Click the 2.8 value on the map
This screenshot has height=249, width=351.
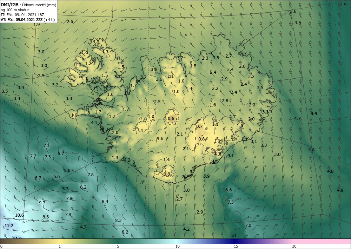click(x=225, y=101)
